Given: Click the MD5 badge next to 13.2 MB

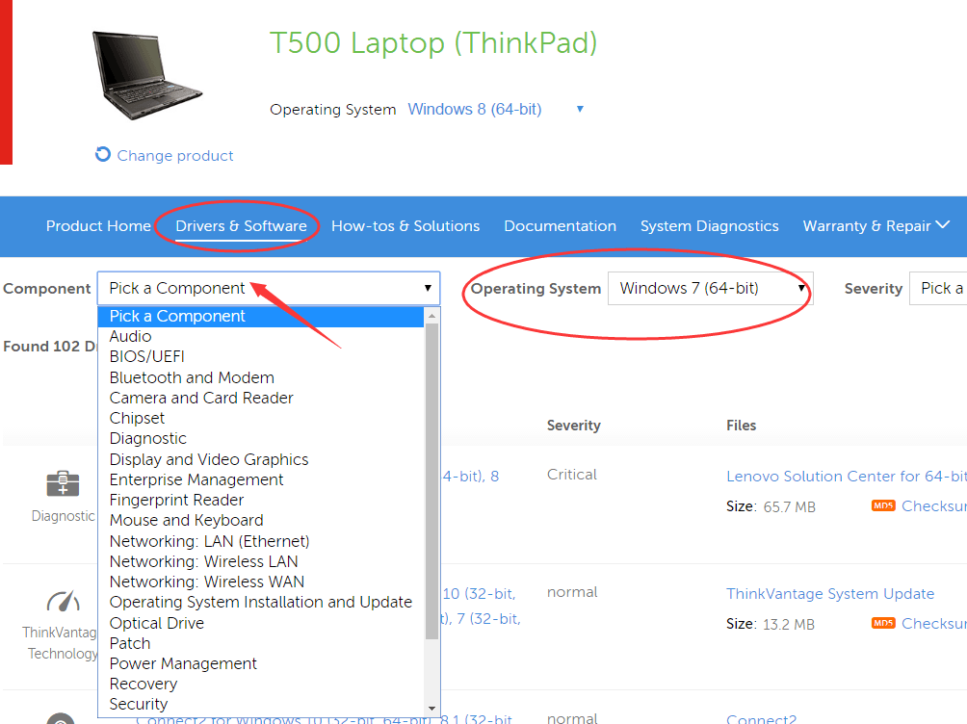Looking at the screenshot, I should pos(883,623).
